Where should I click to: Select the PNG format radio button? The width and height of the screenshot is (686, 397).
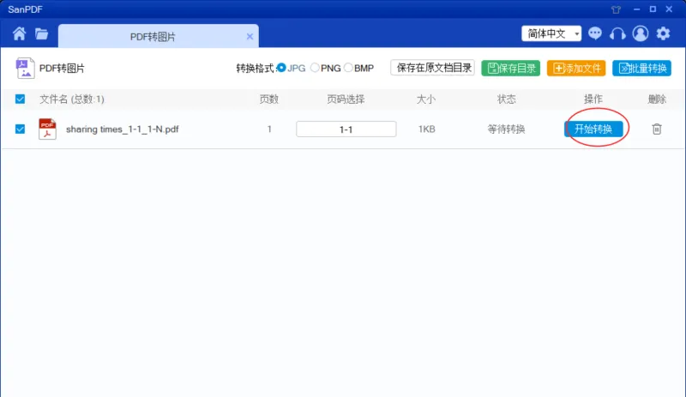click(x=315, y=68)
